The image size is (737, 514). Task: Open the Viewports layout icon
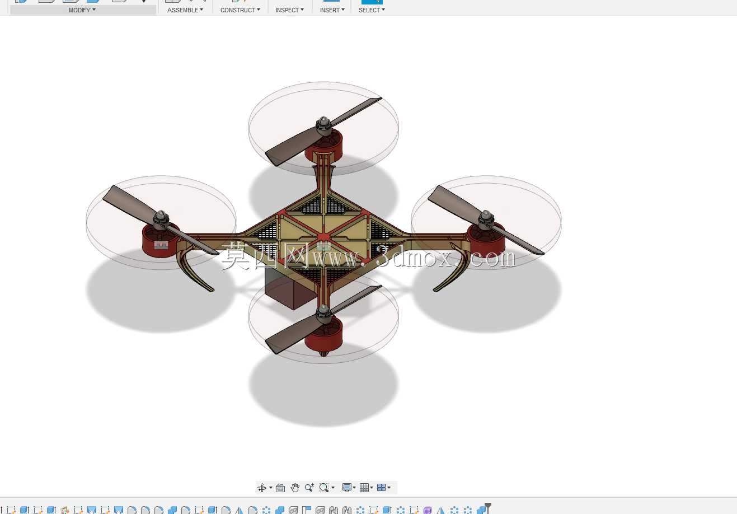coord(382,488)
